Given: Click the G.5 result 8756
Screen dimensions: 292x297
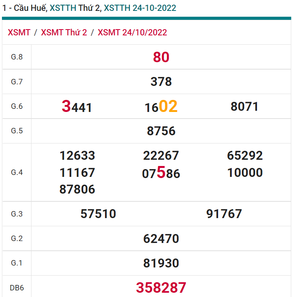Looking at the screenshot, I should tap(161, 131).
